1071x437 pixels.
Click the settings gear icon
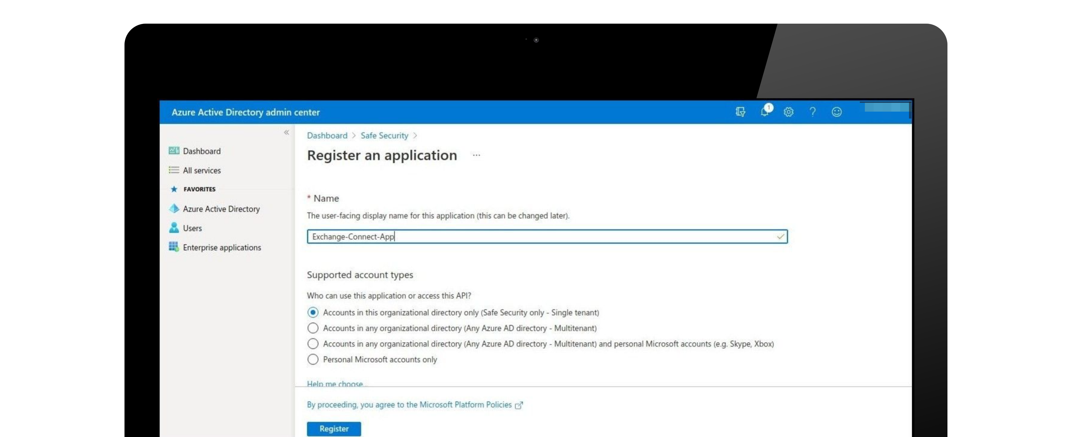(x=788, y=112)
